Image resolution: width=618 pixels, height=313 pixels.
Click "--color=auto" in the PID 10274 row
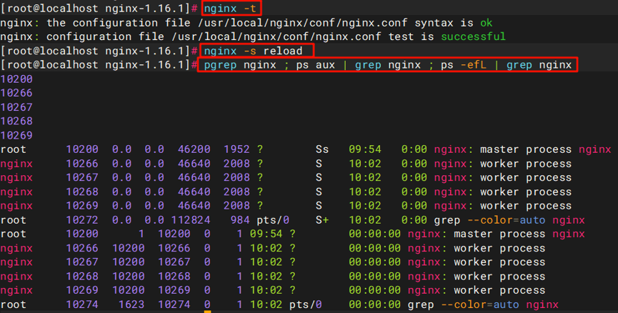click(x=480, y=304)
